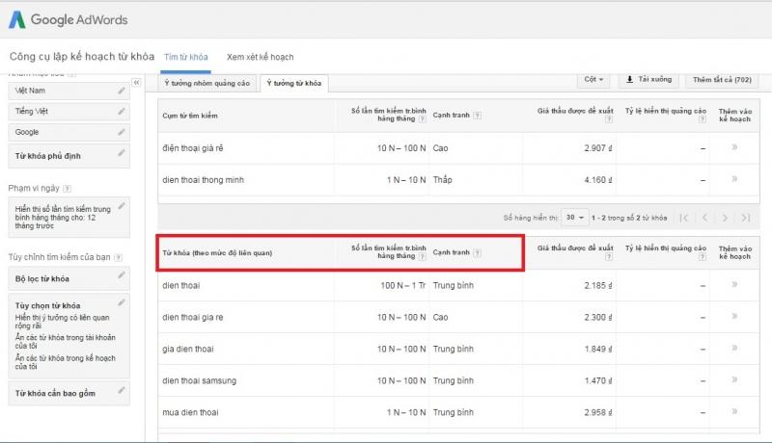Click the Google AdWords logo
Viewport: 772px width, 443px height.
[x=68, y=19]
